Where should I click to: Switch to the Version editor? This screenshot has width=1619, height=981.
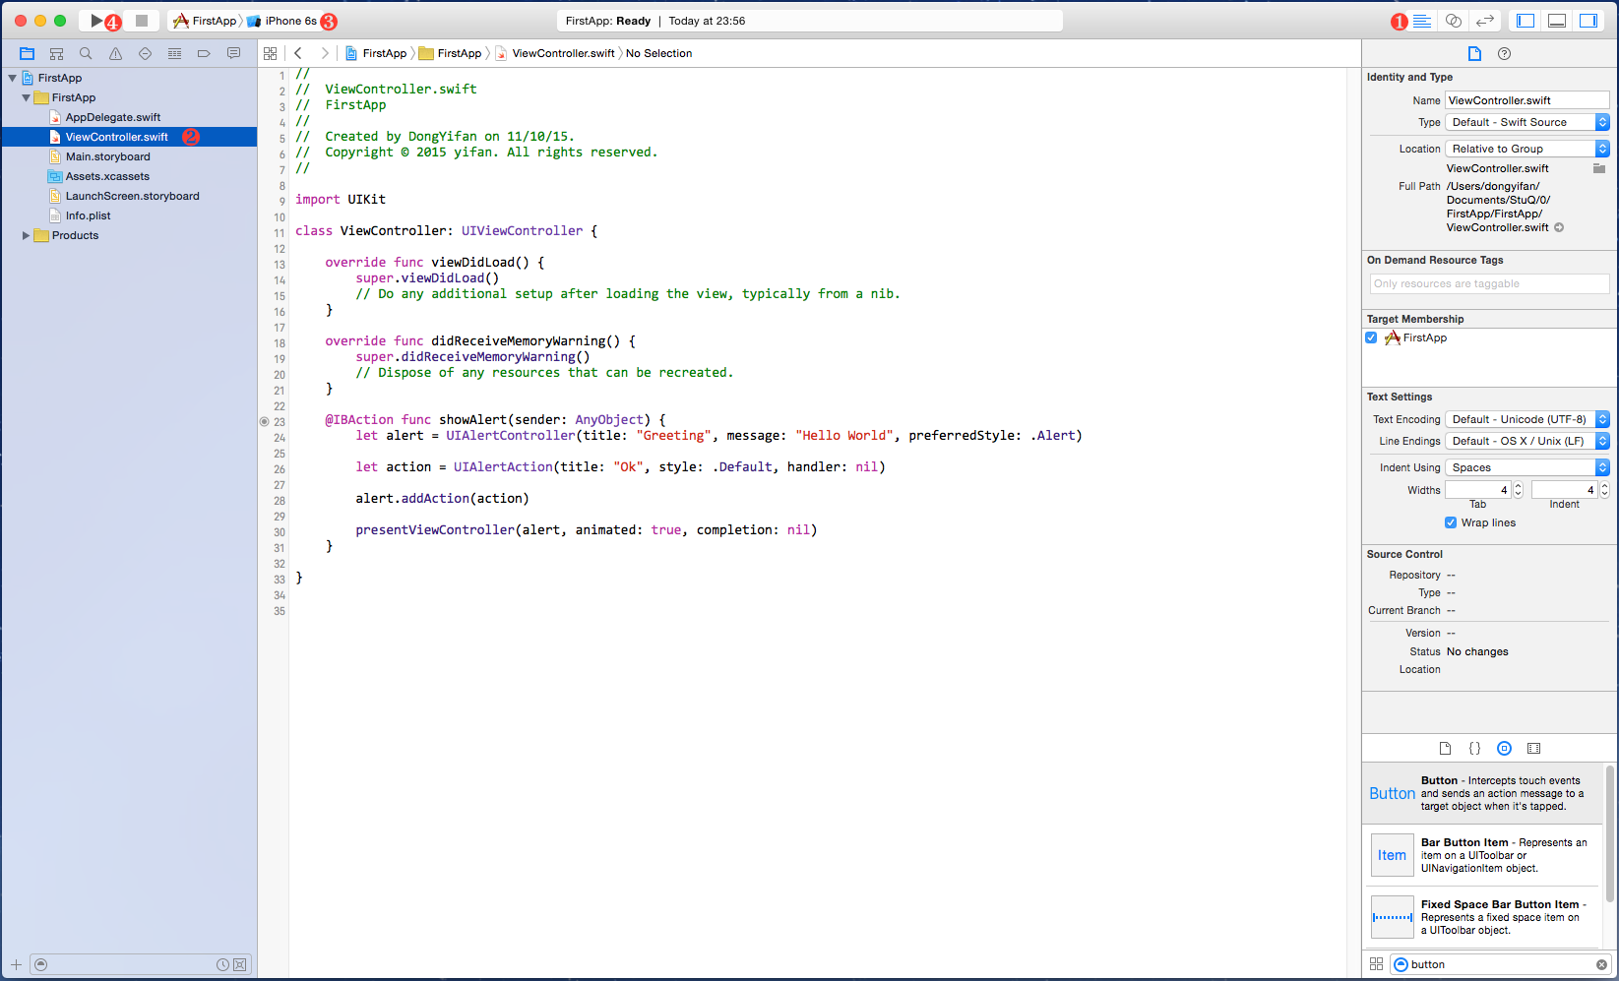[x=1484, y=21]
